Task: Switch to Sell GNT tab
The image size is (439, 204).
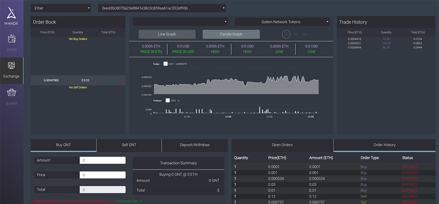Action: [x=129, y=145]
